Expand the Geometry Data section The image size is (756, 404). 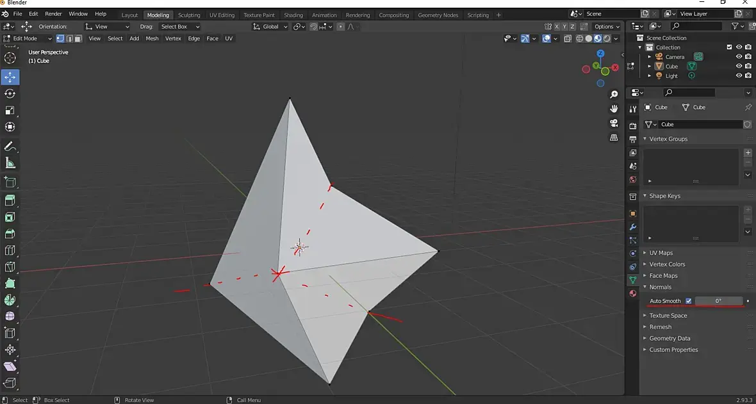pos(670,338)
